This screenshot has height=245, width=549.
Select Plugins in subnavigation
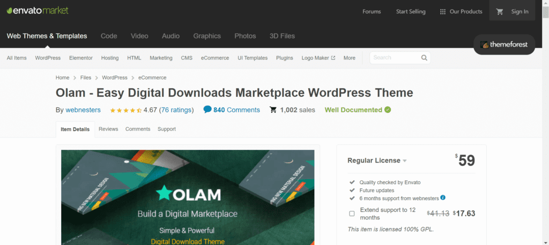(285, 58)
